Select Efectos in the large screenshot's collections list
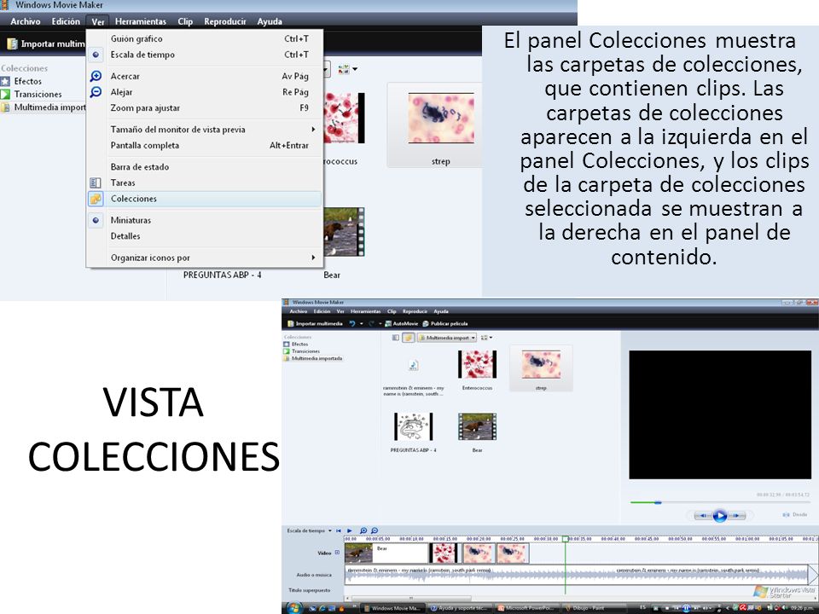The image size is (819, 614). tap(21, 82)
